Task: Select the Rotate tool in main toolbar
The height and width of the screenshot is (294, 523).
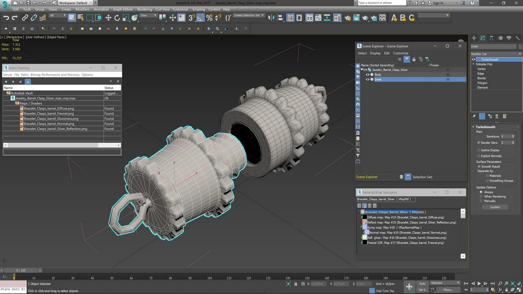Action: [x=117, y=18]
